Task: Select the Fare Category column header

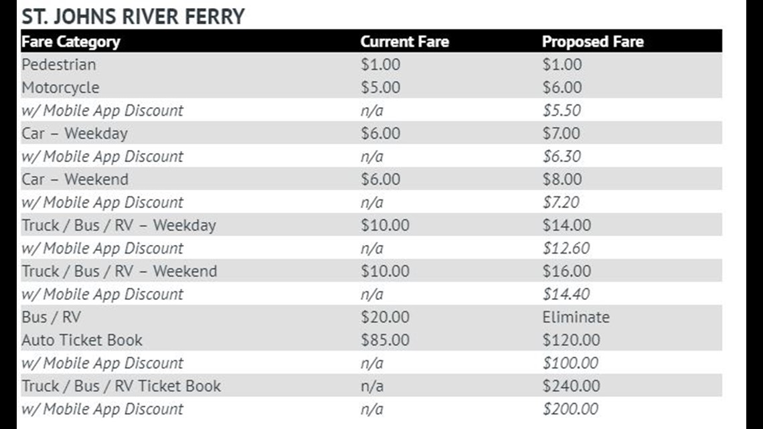Action: pos(70,42)
